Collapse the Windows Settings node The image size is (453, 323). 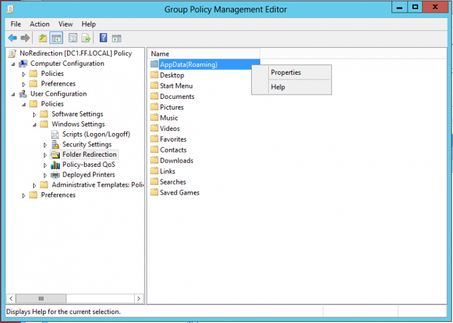tap(34, 125)
